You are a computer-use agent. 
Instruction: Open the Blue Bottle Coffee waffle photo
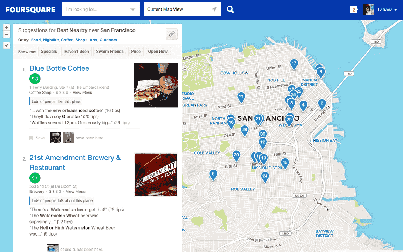point(156,85)
